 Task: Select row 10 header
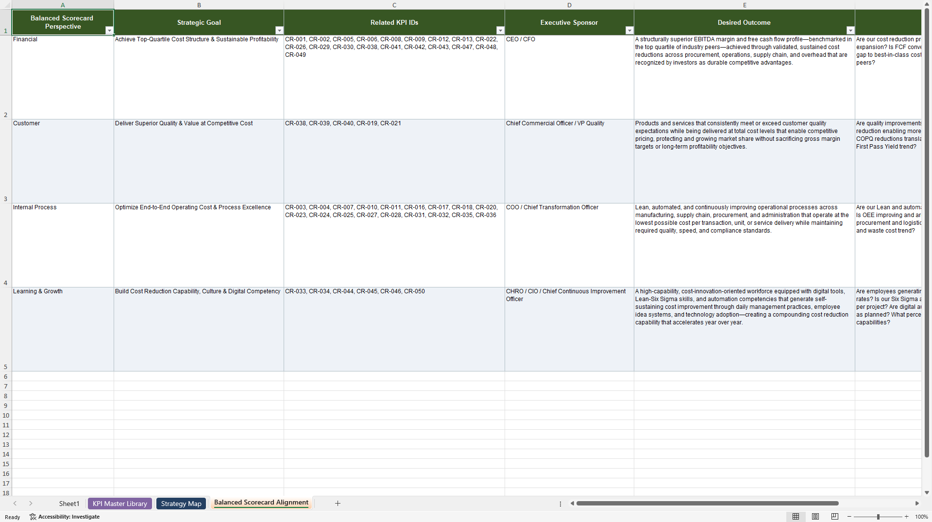point(6,415)
